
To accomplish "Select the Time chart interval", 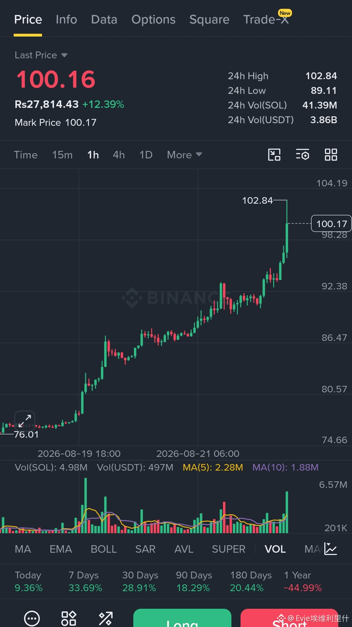I will coord(26,155).
